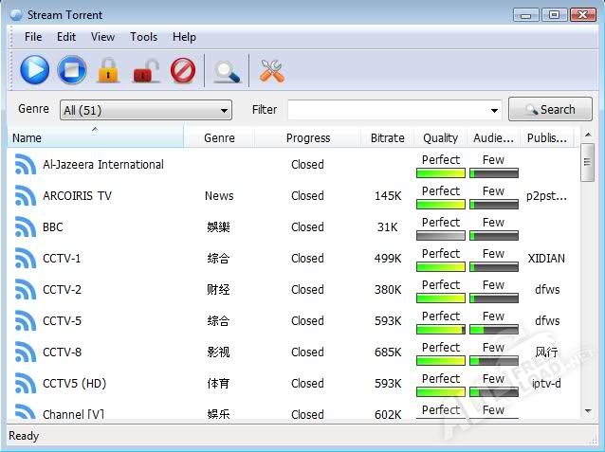Open the Tools menu
The height and width of the screenshot is (452, 605).
coord(143,37)
